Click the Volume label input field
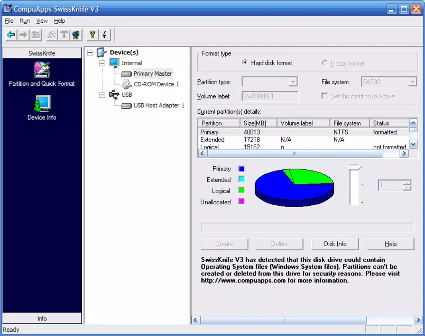Screen dimensions: 425x336 [x=270, y=96]
